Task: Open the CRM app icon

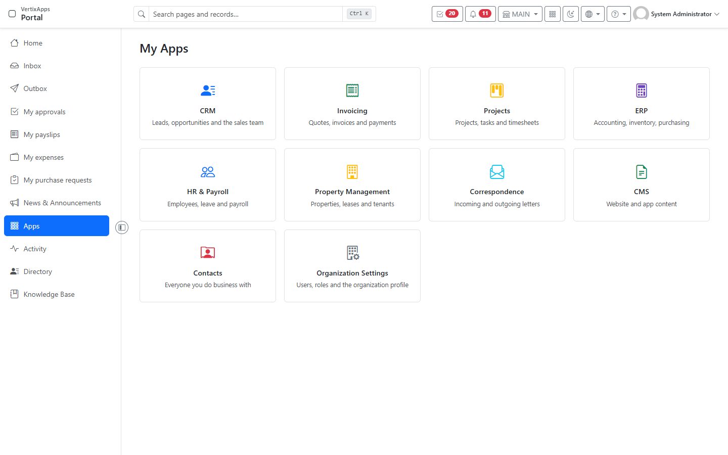Action: pyautogui.click(x=208, y=90)
